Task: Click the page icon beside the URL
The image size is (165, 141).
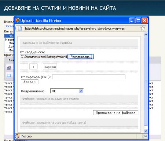Action: [20, 28]
